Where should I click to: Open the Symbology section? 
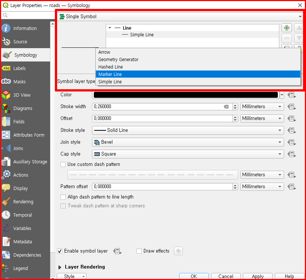(x=25, y=55)
